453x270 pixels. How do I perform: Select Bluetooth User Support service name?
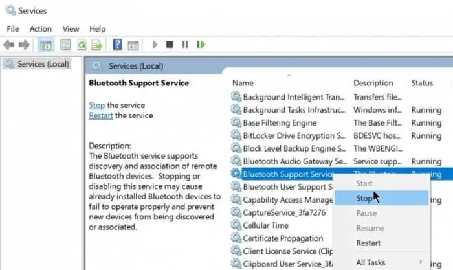287,187
